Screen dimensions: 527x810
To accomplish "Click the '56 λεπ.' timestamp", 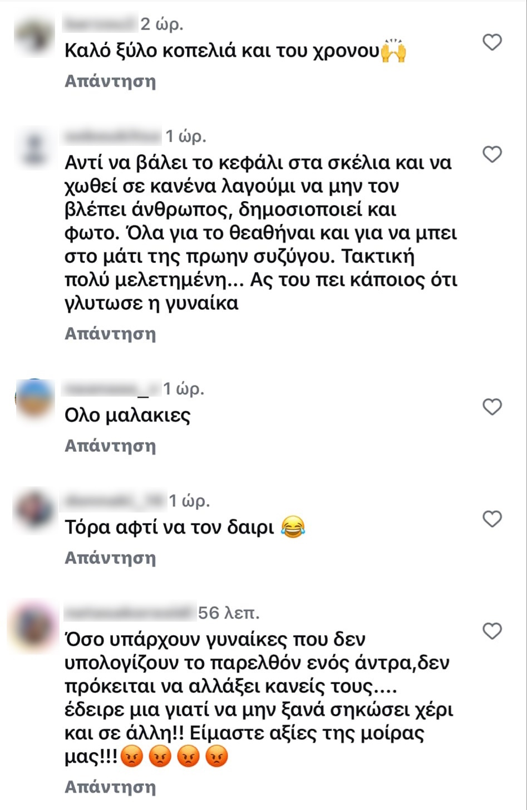I will (229, 613).
